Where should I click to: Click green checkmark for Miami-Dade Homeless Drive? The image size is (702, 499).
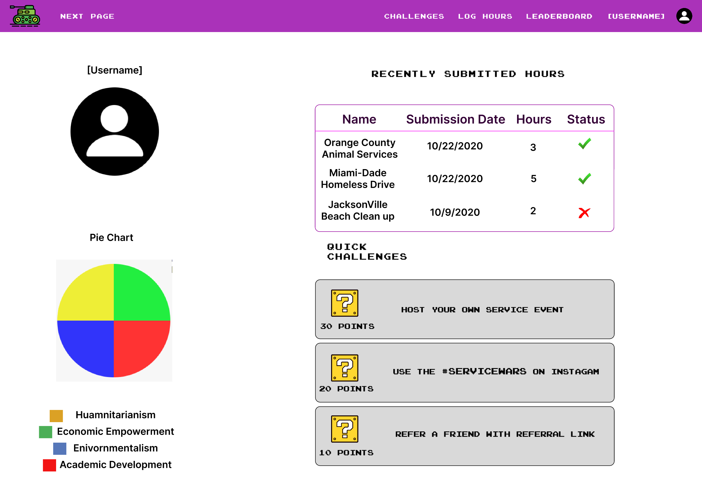coord(584,178)
